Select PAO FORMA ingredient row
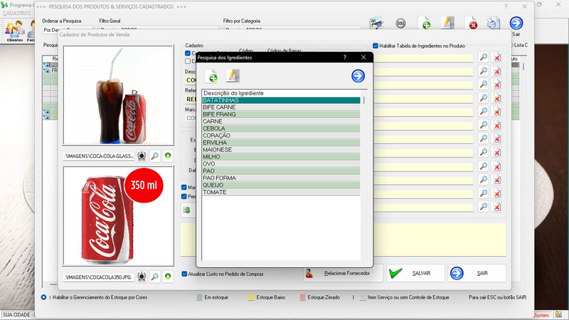The width and height of the screenshot is (569, 320). click(281, 178)
